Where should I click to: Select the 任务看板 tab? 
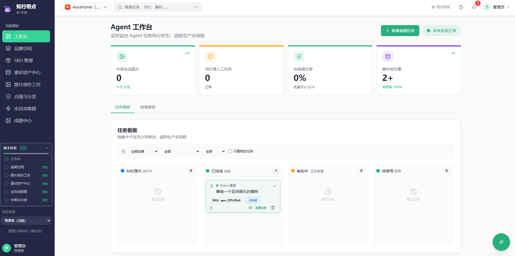pos(123,107)
